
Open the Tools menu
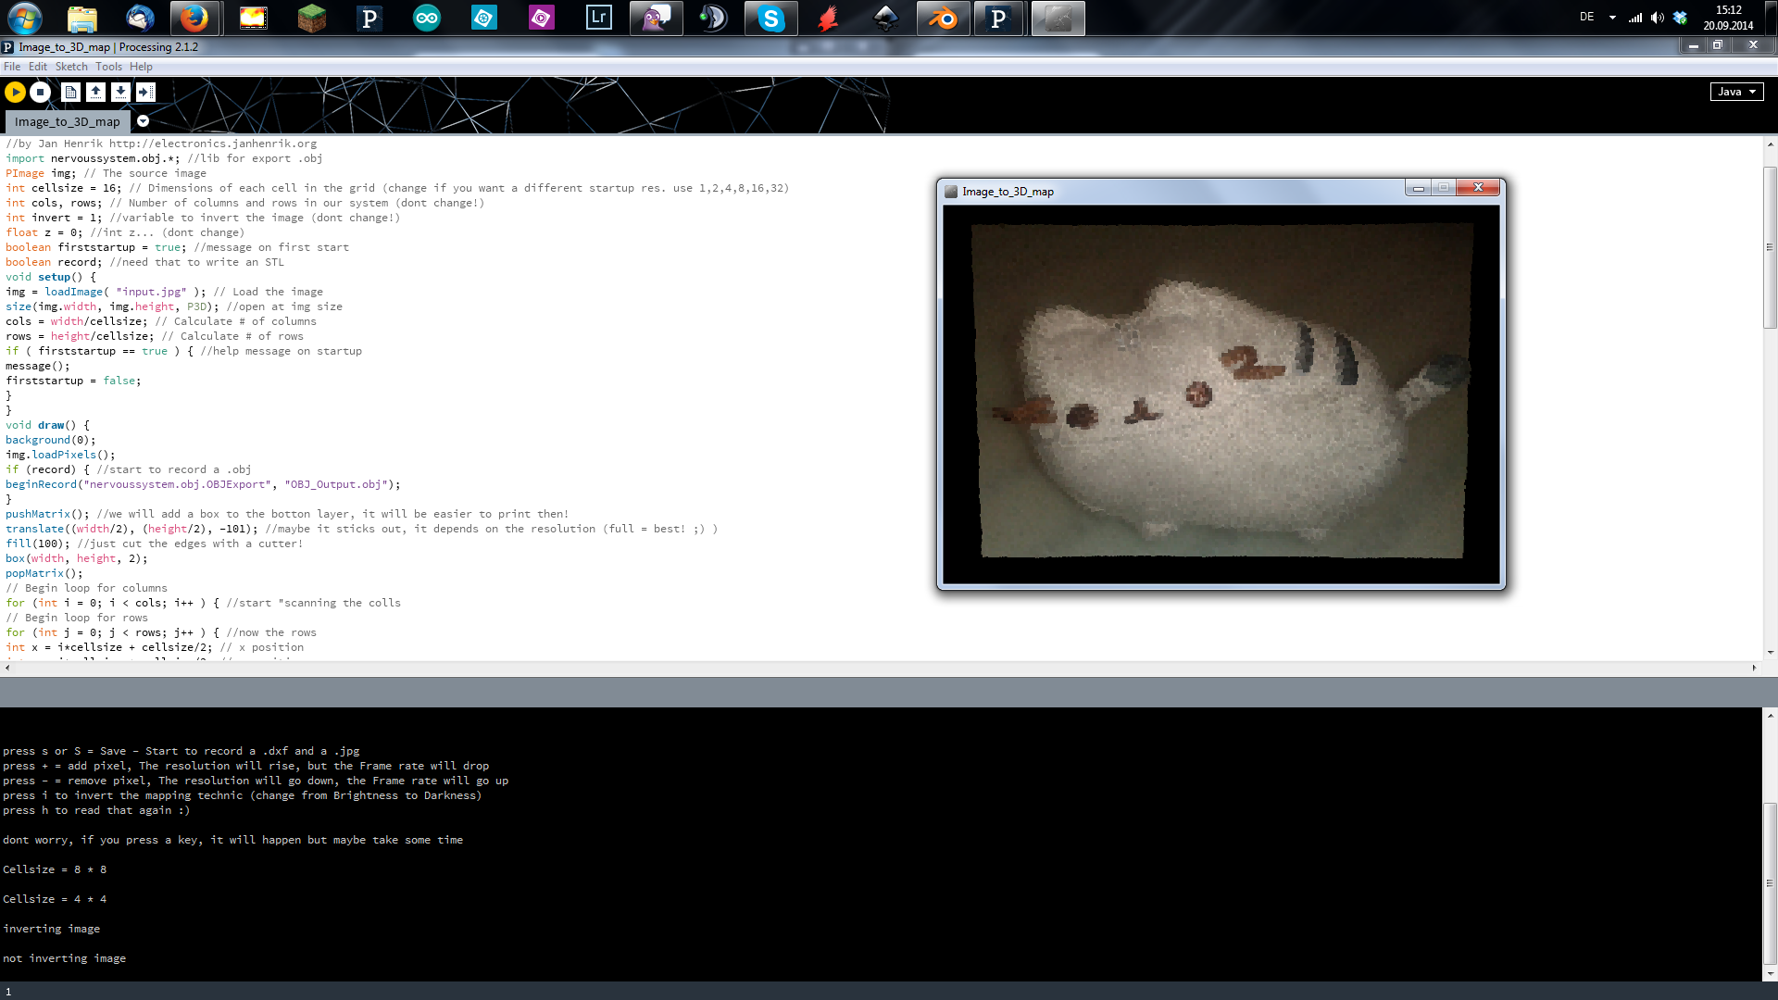(108, 67)
